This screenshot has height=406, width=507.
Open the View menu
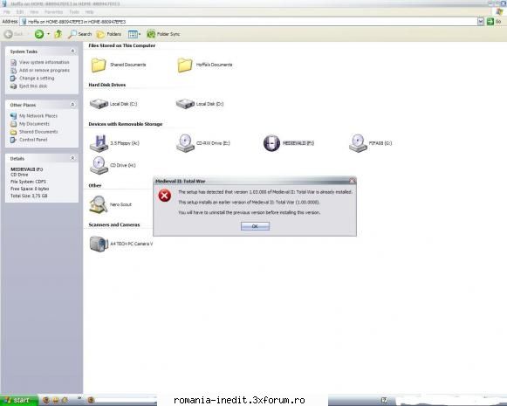[34, 12]
